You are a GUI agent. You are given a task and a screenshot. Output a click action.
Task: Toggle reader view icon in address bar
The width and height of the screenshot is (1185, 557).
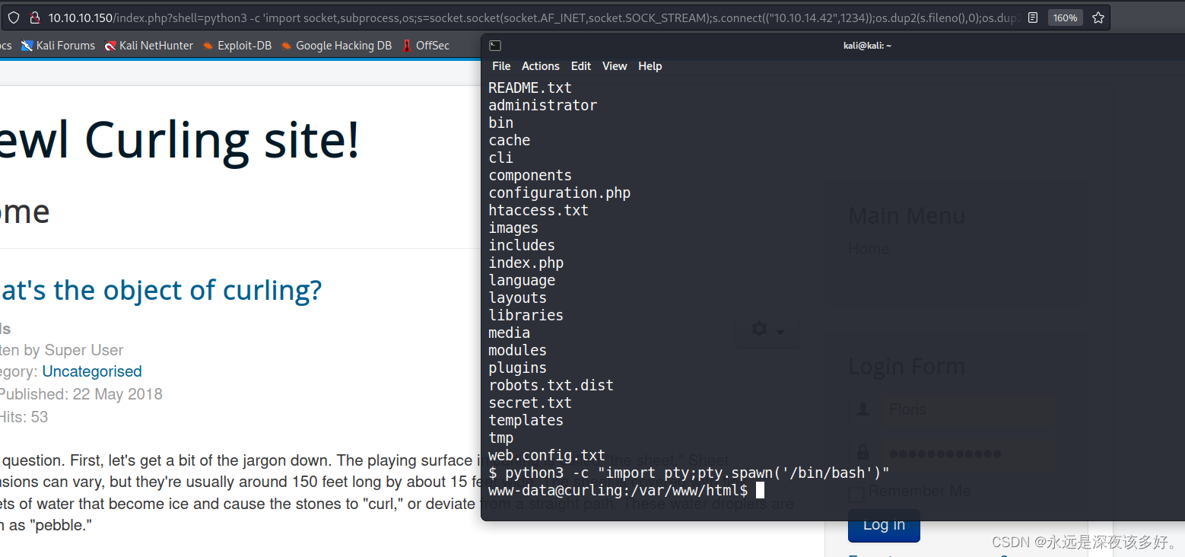(1032, 18)
